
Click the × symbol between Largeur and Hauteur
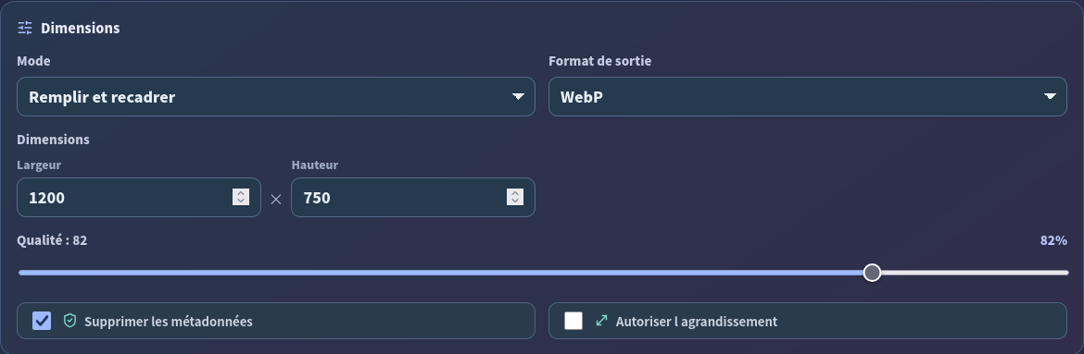click(276, 200)
